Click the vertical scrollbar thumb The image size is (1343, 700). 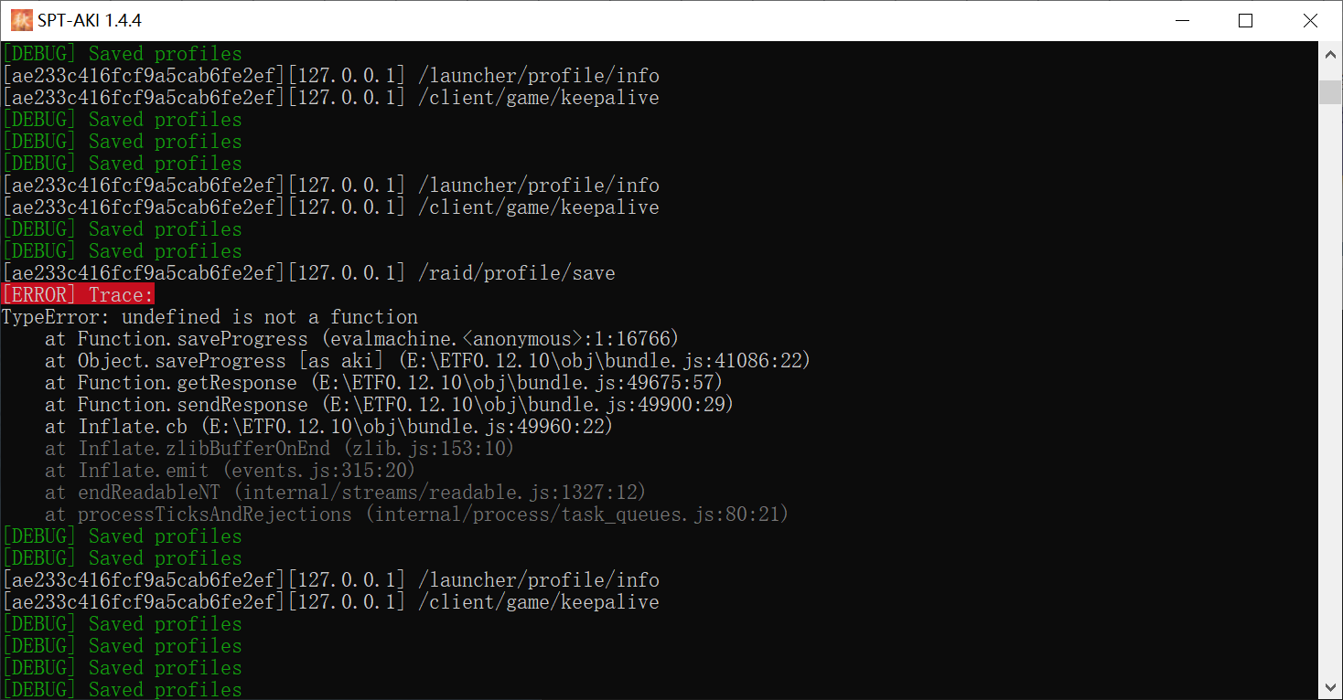pos(1330,92)
